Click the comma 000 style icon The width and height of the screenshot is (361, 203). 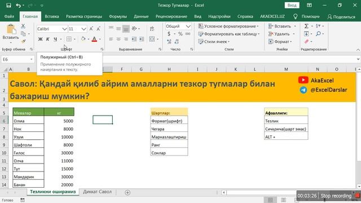click(x=188, y=34)
